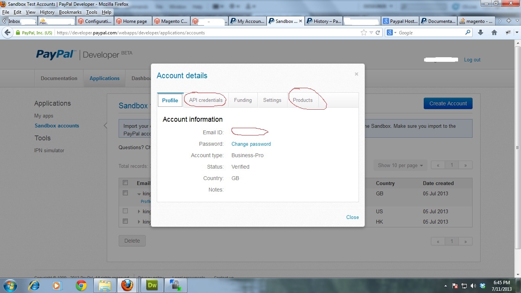Click the Google search input box
The width and height of the screenshot is (521, 293).
tap(431, 33)
